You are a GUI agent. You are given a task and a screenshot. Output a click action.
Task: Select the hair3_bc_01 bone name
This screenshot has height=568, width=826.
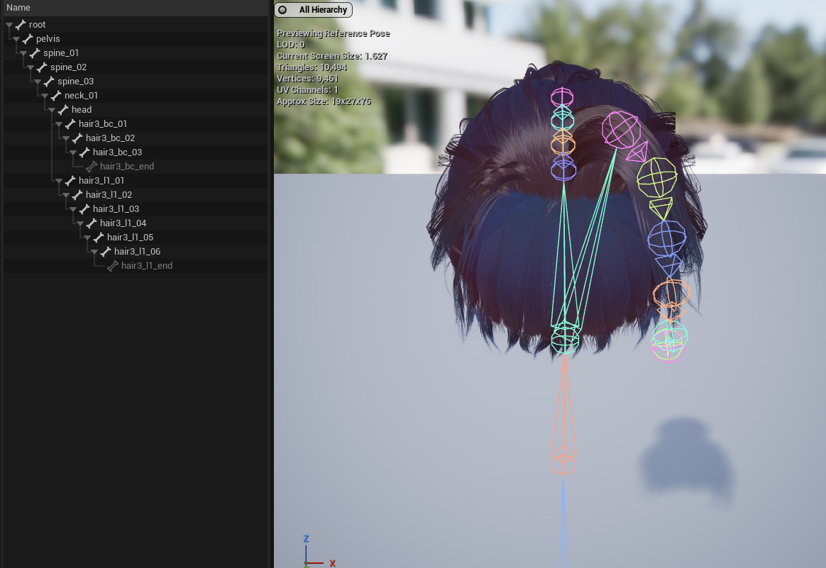(x=103, y=124)
